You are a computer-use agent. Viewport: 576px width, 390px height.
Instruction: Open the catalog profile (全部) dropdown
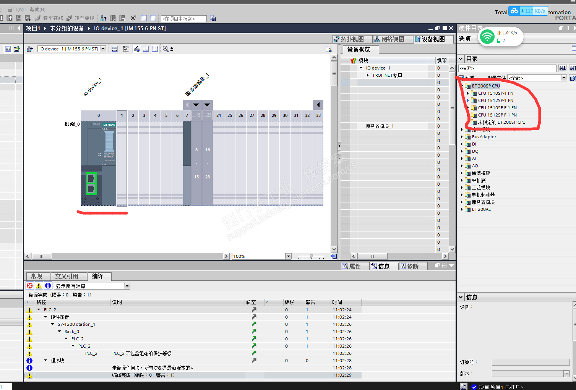pos(564,78)
